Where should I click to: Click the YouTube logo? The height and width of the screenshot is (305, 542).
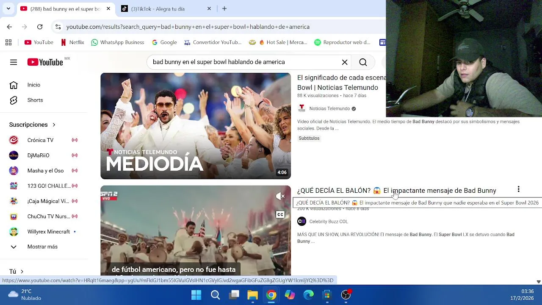45,62
